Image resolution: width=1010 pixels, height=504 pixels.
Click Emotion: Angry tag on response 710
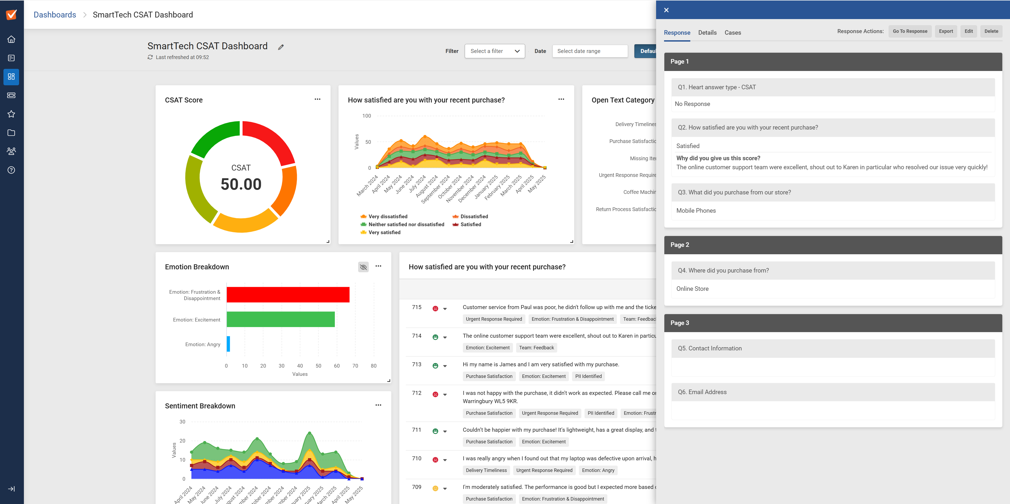click(x=598, y=470)
